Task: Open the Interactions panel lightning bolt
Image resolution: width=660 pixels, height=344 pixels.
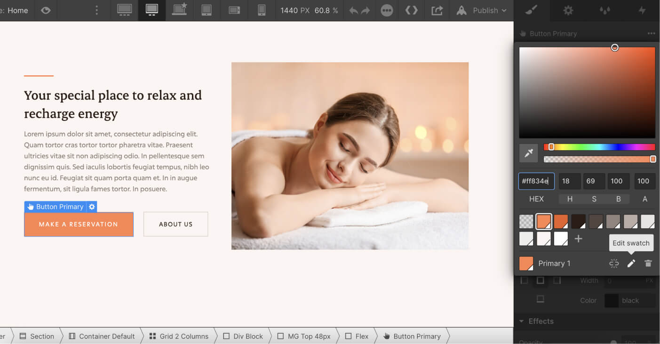Action: (642, 10)
